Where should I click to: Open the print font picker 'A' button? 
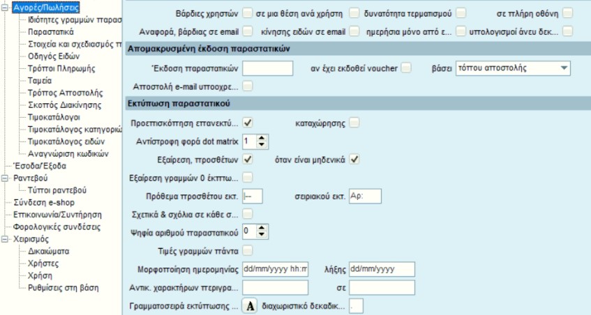[250, 306]
